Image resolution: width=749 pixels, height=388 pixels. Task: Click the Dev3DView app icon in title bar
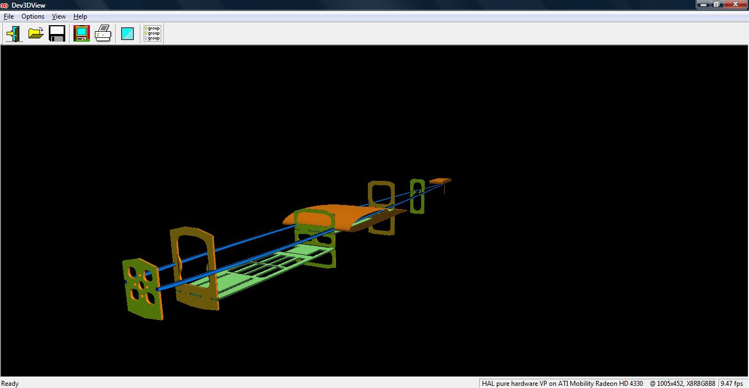(4, 5)
